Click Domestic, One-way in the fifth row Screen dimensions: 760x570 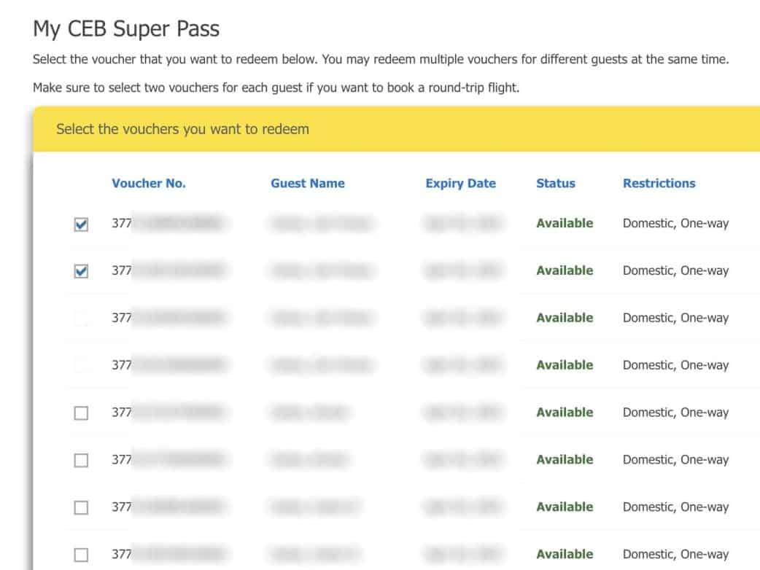(x=675, y=413)
